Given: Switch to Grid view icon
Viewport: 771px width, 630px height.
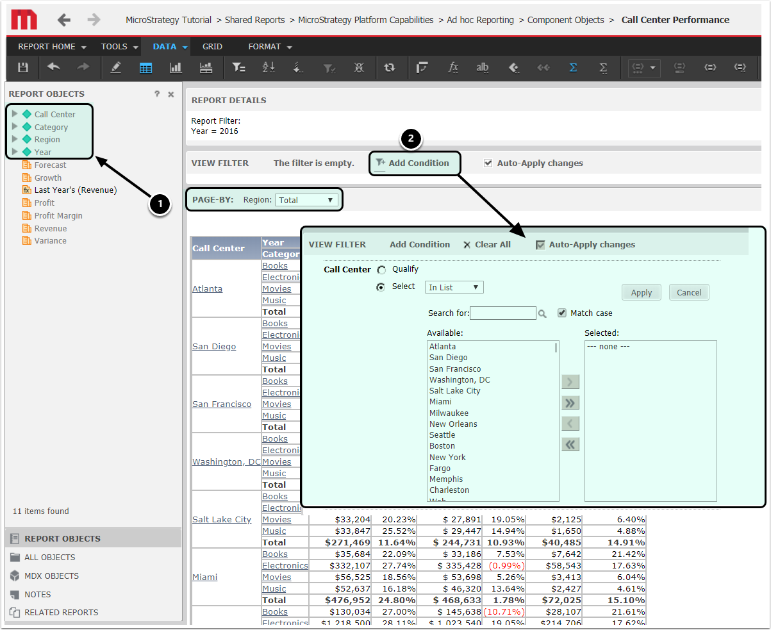Looking at the screenshot, I should pyautogui.click(x=145, y=67).
